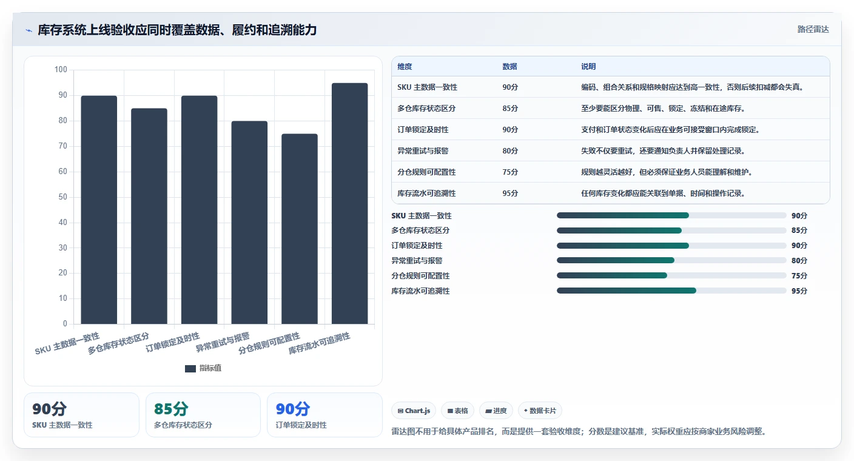854x461 pixels.
Task: Click the 库存流水可追溯性 chart bar
Action: point(349,203)
